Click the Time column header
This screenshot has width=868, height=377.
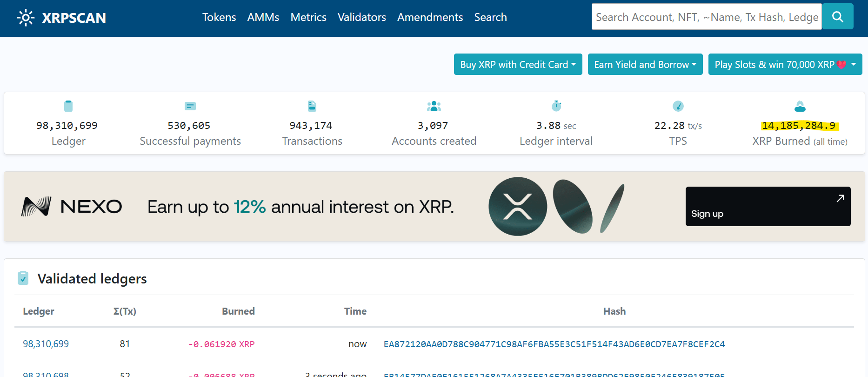pyautogui.click(x=355, y=311)
